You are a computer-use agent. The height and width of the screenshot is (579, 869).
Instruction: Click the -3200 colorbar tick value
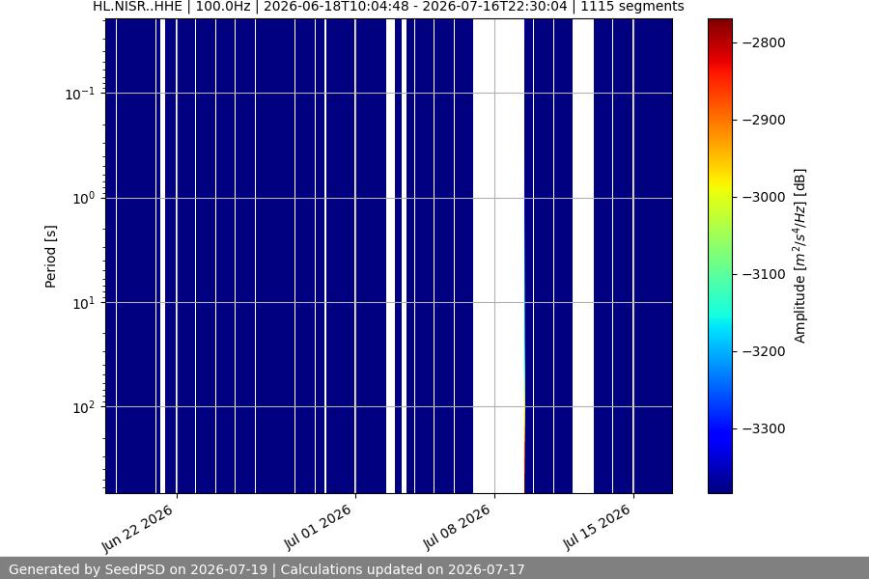pyautogui.click(x=763, y=351)
